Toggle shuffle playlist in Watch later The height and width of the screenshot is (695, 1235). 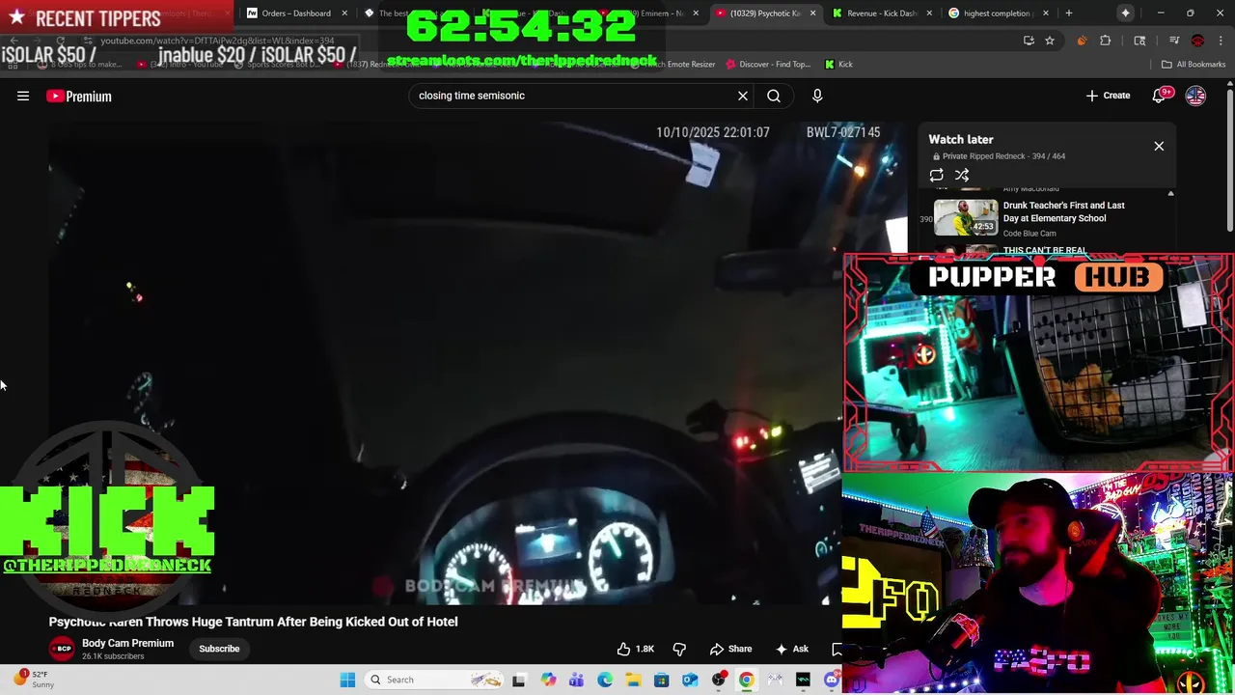(x=962, y=176)
